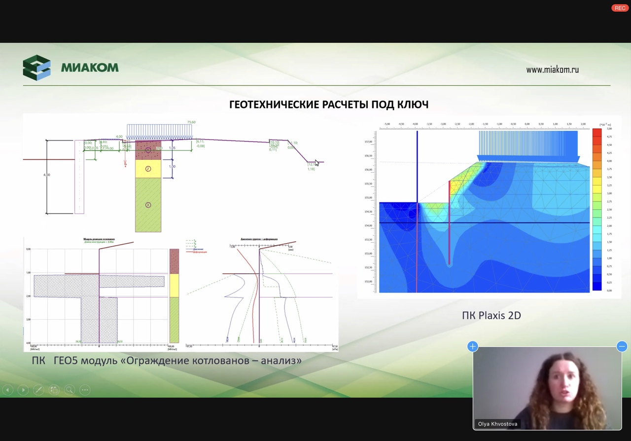The height and width of the screenshot is (441, 631).
Task: Click the ПК Plaxis 2D caption
Action: coord(491,315)
